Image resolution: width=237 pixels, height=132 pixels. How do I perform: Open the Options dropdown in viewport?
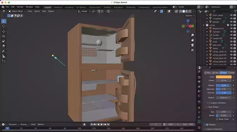[190, 15]
